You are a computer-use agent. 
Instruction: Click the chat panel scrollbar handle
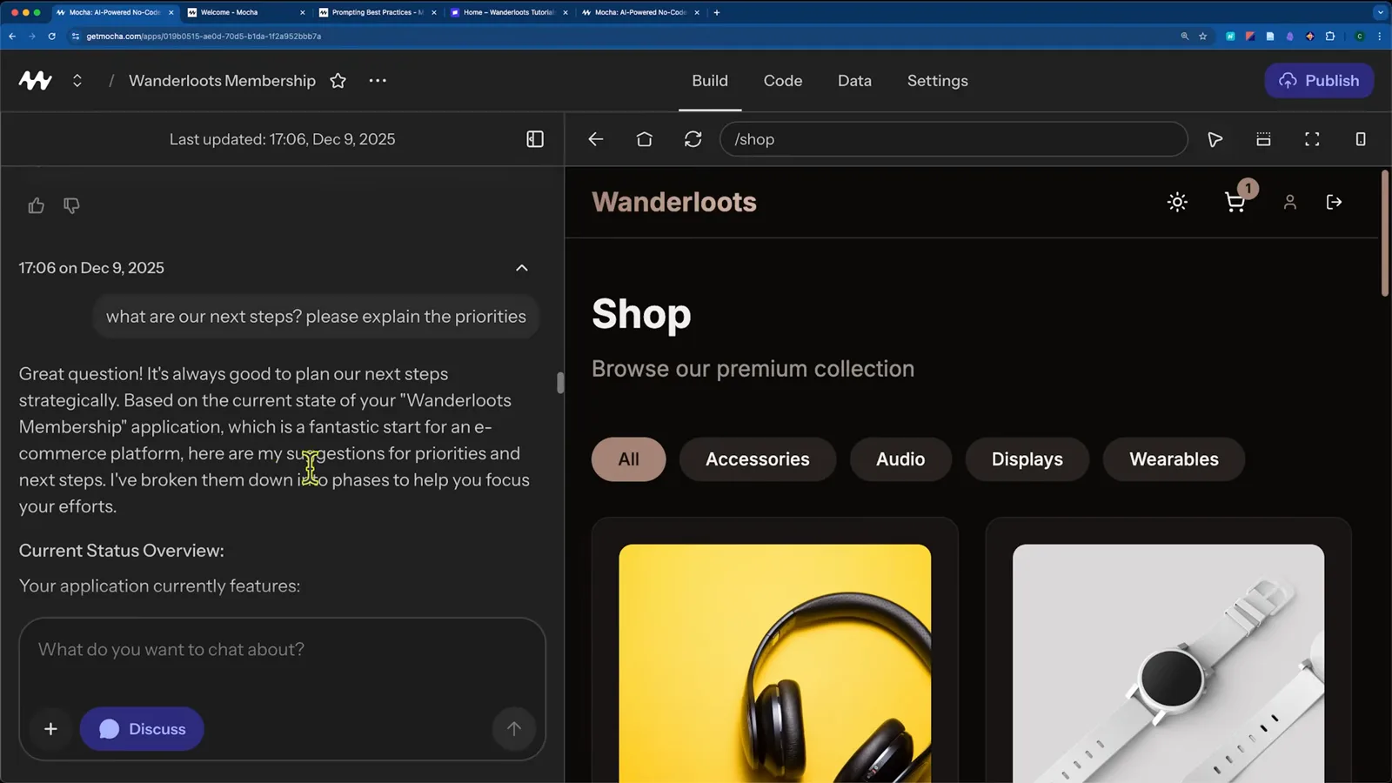[560, 383]
